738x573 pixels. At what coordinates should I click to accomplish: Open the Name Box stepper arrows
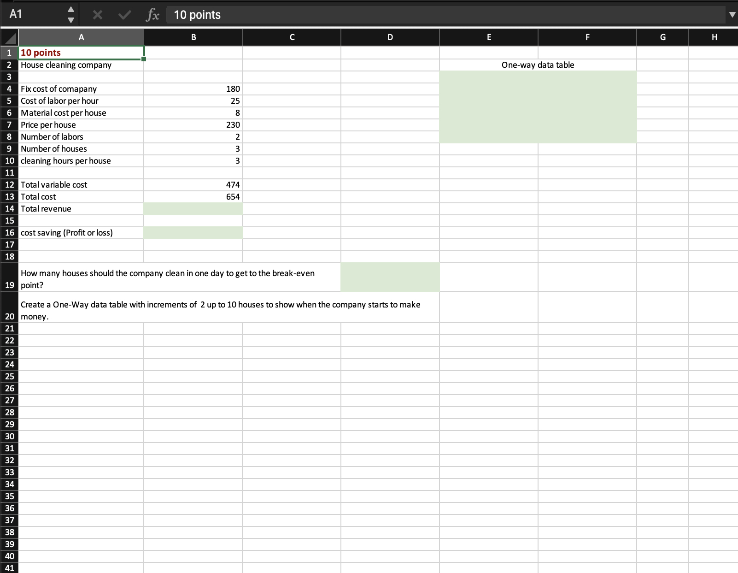tap(70, 15)
